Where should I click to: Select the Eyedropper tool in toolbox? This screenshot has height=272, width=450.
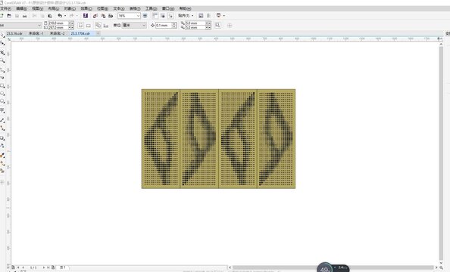pos(2,155)
